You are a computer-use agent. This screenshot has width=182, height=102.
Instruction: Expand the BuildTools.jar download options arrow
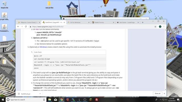pyautogui.click(x=40, y=94)
